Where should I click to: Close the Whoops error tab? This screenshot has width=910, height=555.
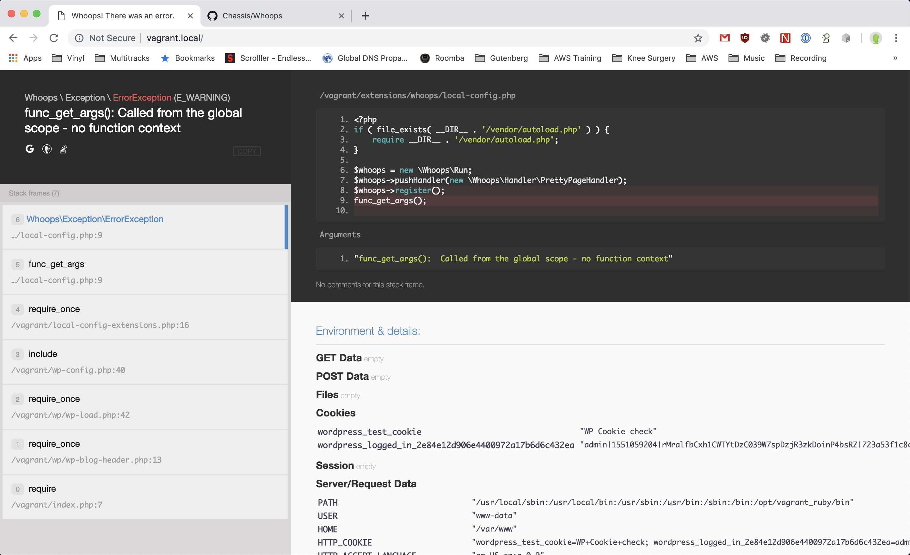point(190,16)
